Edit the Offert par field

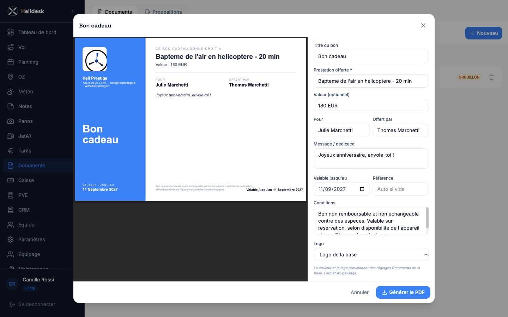pyautogui.click(x=401, y=130)
